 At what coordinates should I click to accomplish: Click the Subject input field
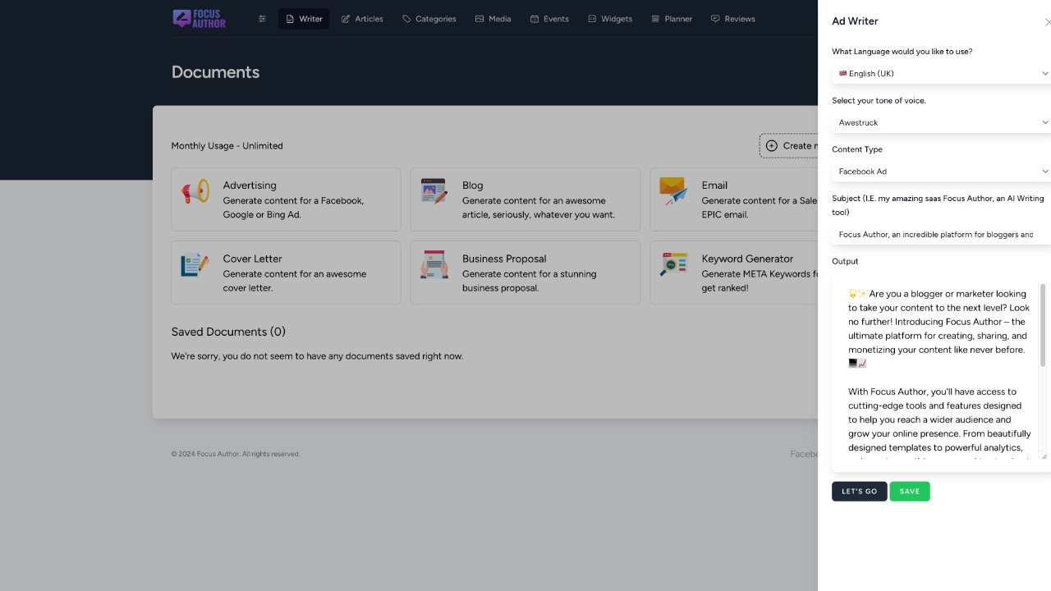point(942,235)
